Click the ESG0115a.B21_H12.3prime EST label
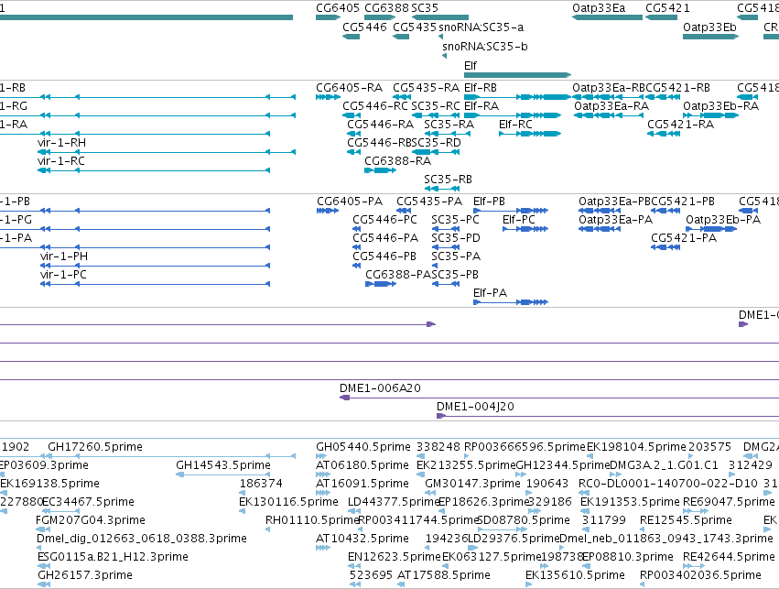Viewport: 779px width, 589px height. coord(113,557)
